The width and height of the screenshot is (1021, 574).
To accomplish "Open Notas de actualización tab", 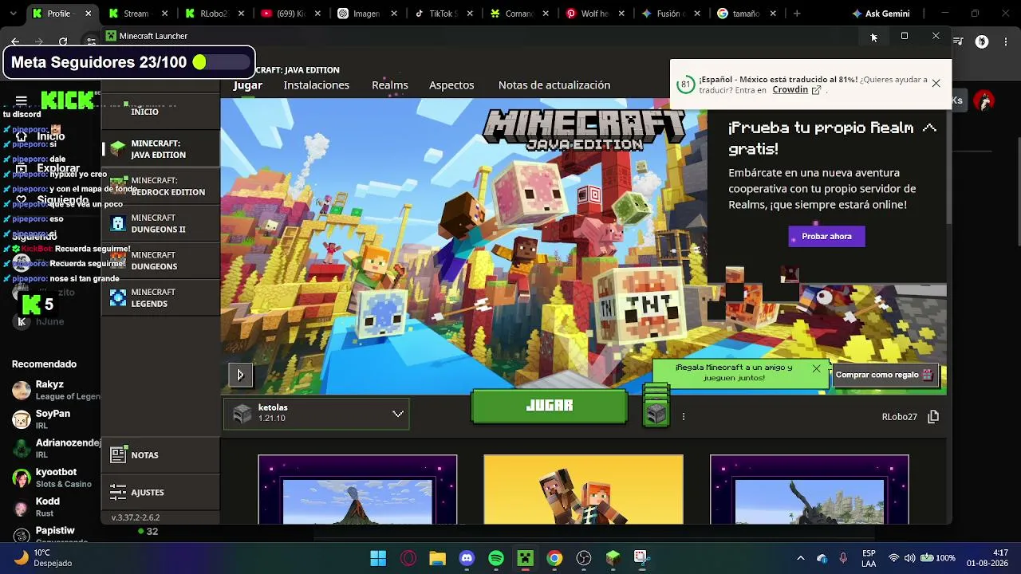I will (554, 85).
